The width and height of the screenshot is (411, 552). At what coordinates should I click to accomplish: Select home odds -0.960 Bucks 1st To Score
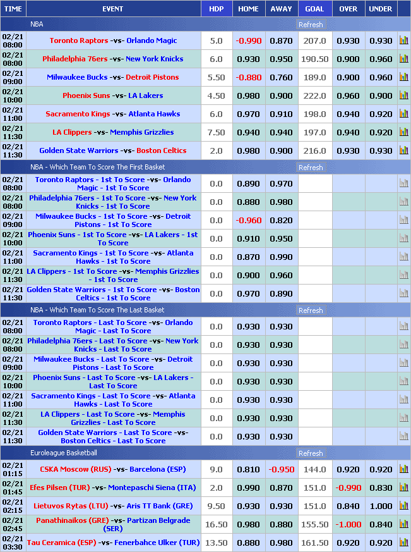click(x=248, y=220)
